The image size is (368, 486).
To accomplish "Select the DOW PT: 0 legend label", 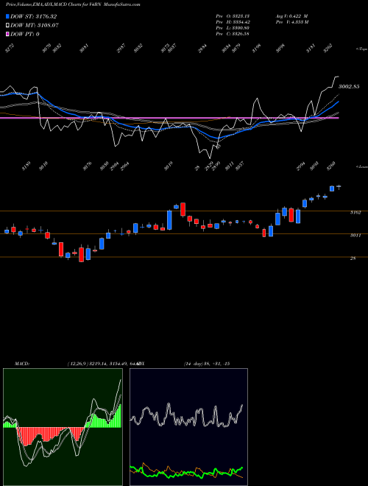I will [25, 34].
